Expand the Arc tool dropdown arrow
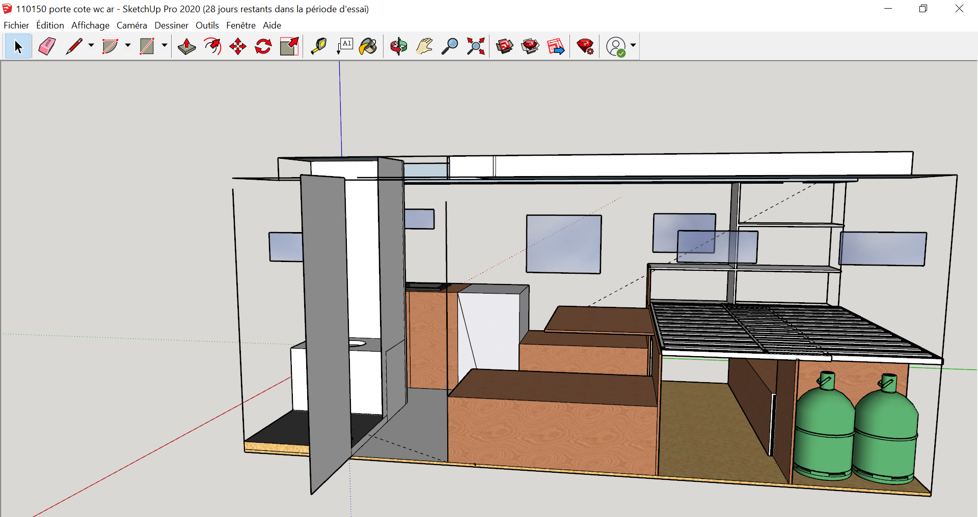This screenshot has width=978, height=517. click(x=128, y=45)
